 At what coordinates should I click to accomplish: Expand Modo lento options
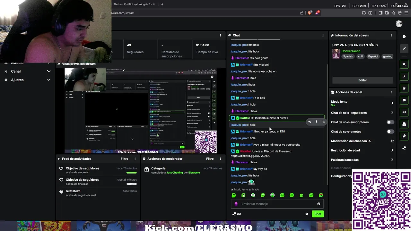point(392,103)
